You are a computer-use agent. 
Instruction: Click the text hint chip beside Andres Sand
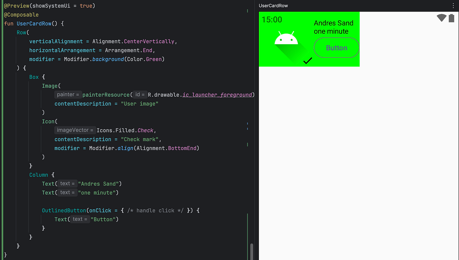coord(67,183)
